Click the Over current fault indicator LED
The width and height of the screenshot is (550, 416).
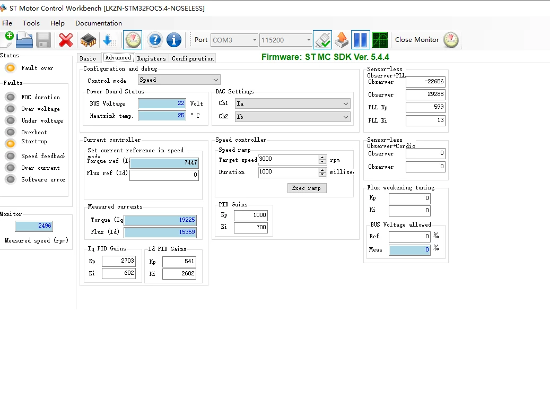[x=11, y=168]
